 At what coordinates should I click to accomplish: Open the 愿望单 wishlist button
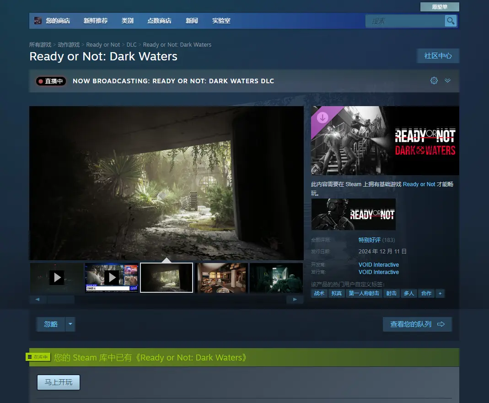(x=440, y=7)
